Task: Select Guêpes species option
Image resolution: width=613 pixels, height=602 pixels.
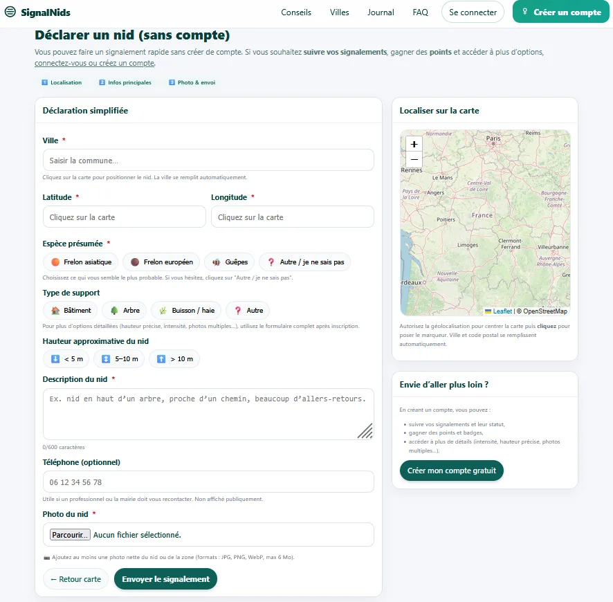Action: tap(230, 262)
